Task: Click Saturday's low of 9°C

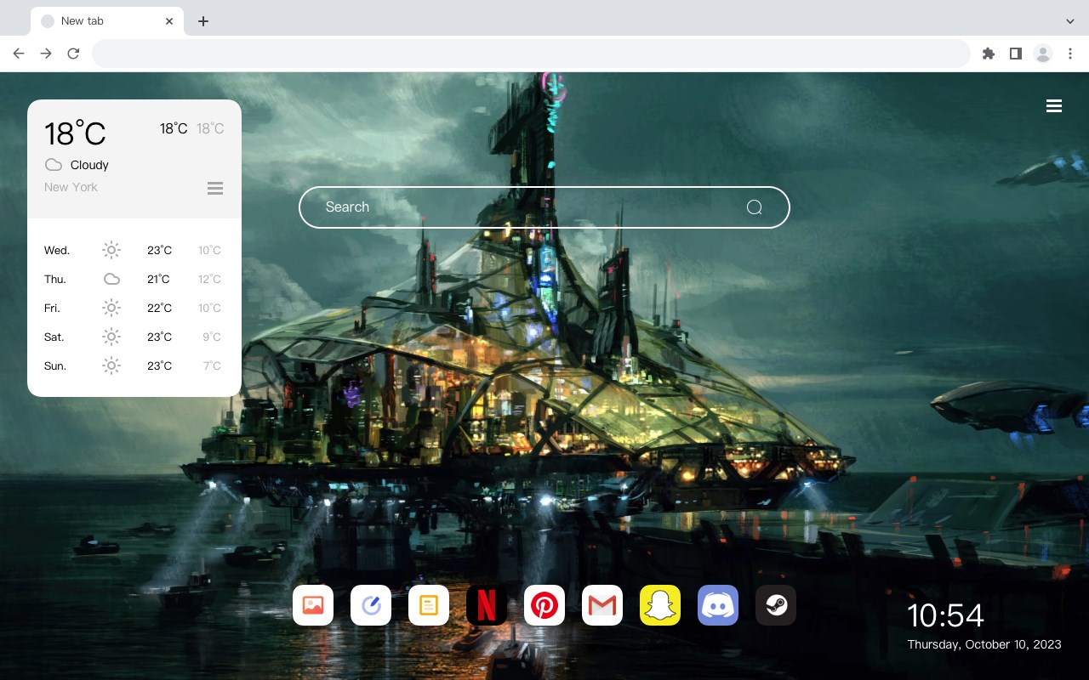Action: [x=212, y=337]
